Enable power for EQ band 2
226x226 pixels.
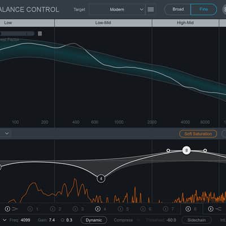point(53,209)
